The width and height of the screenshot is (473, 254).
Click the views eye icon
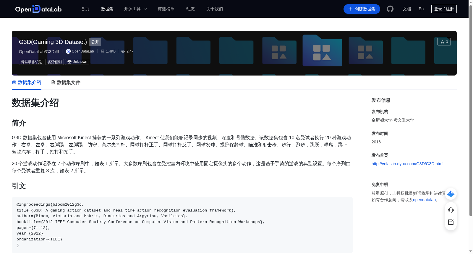click(x=123, y=51)
